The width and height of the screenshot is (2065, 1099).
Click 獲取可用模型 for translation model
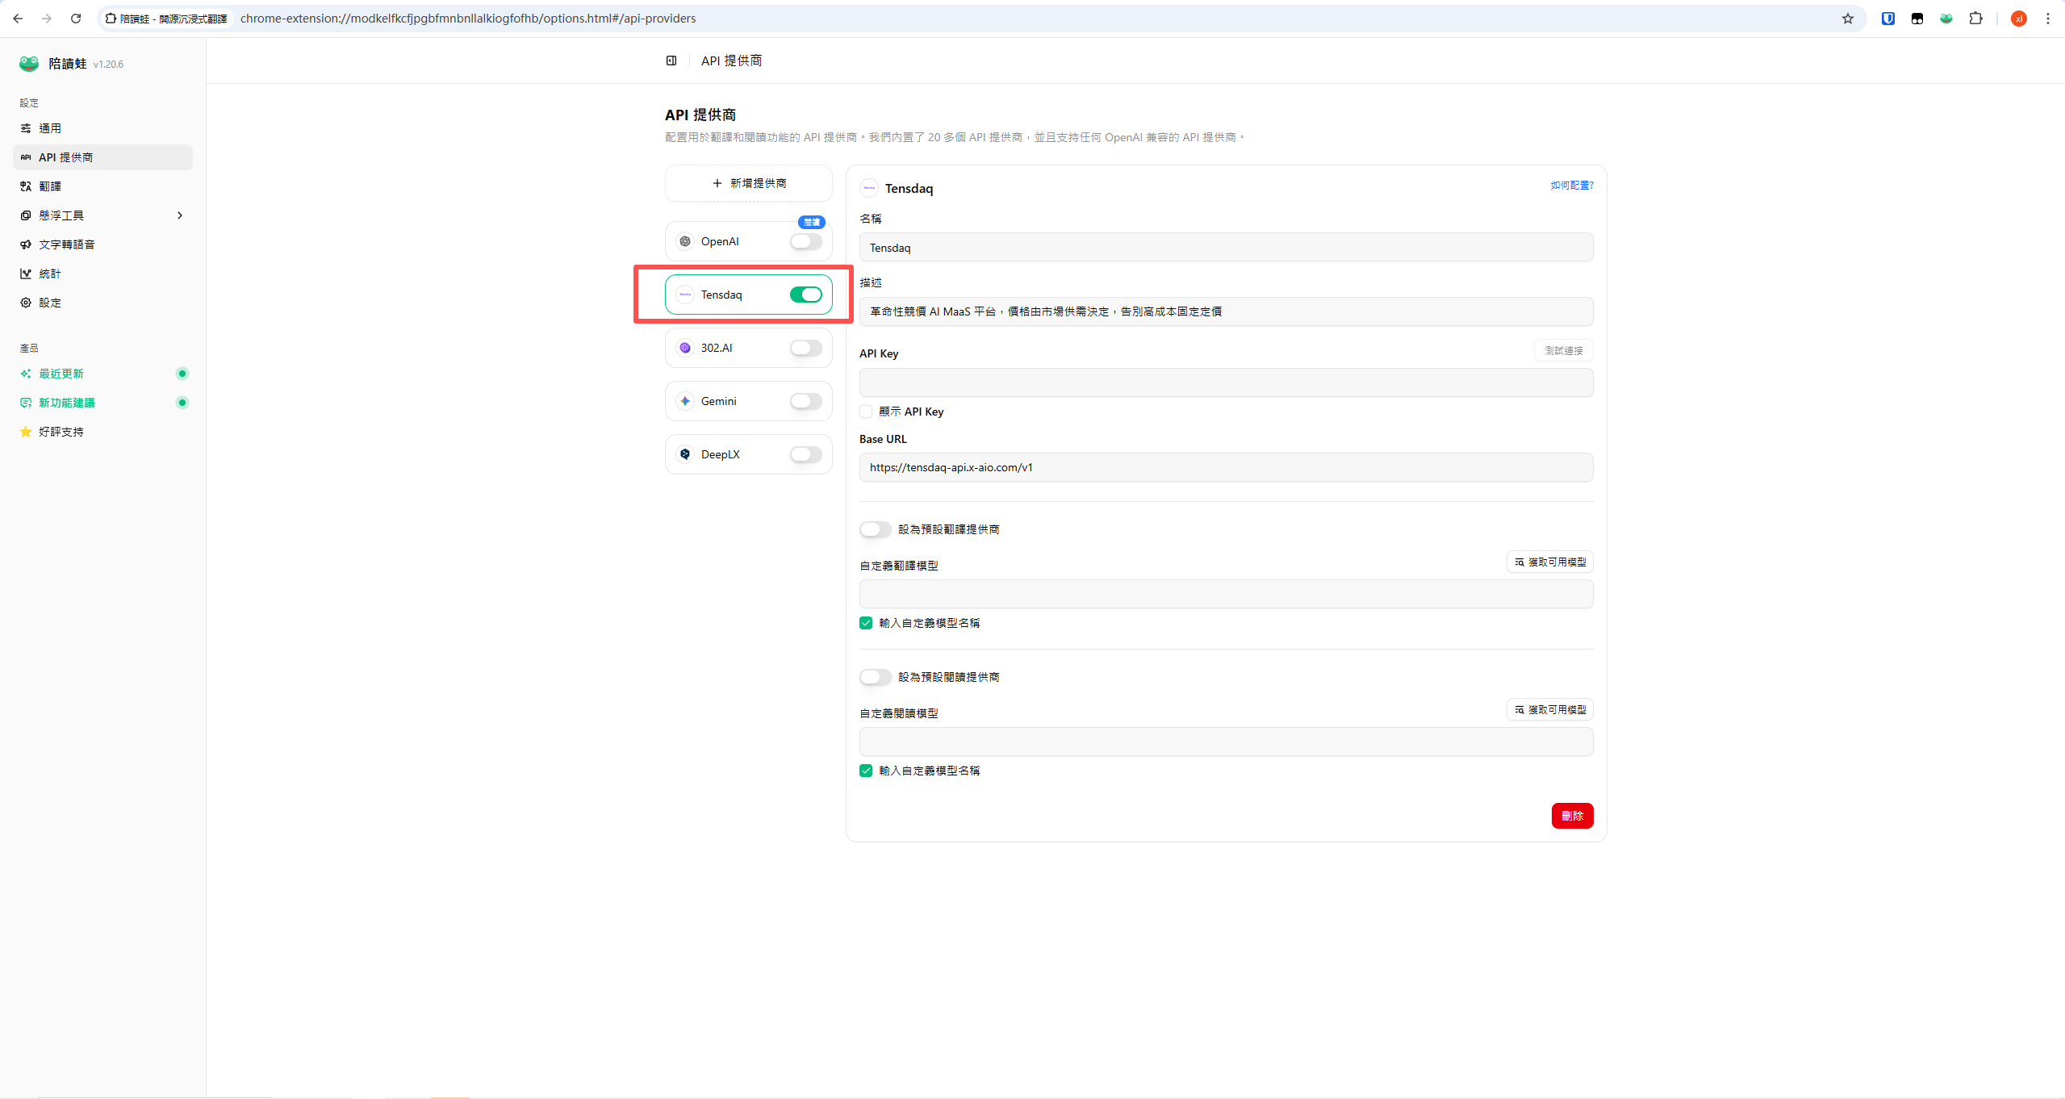[x=1549, y=562]
